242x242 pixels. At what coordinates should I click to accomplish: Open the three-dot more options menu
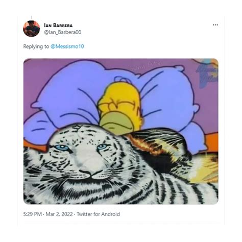(x=215, y=25)
